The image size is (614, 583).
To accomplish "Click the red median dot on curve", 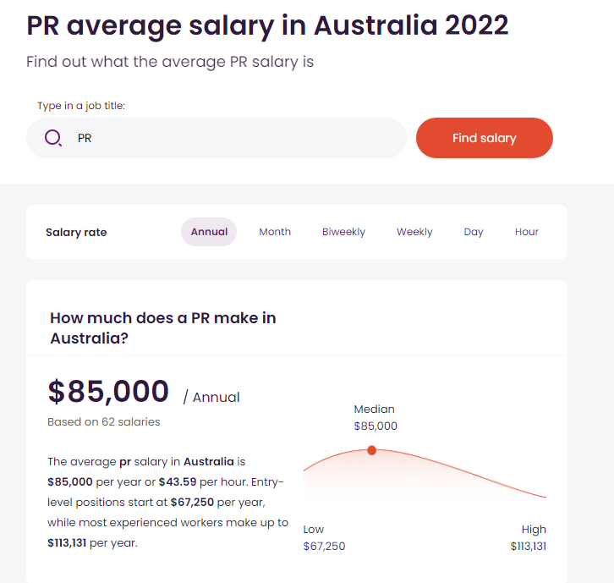I will (372, 450).
